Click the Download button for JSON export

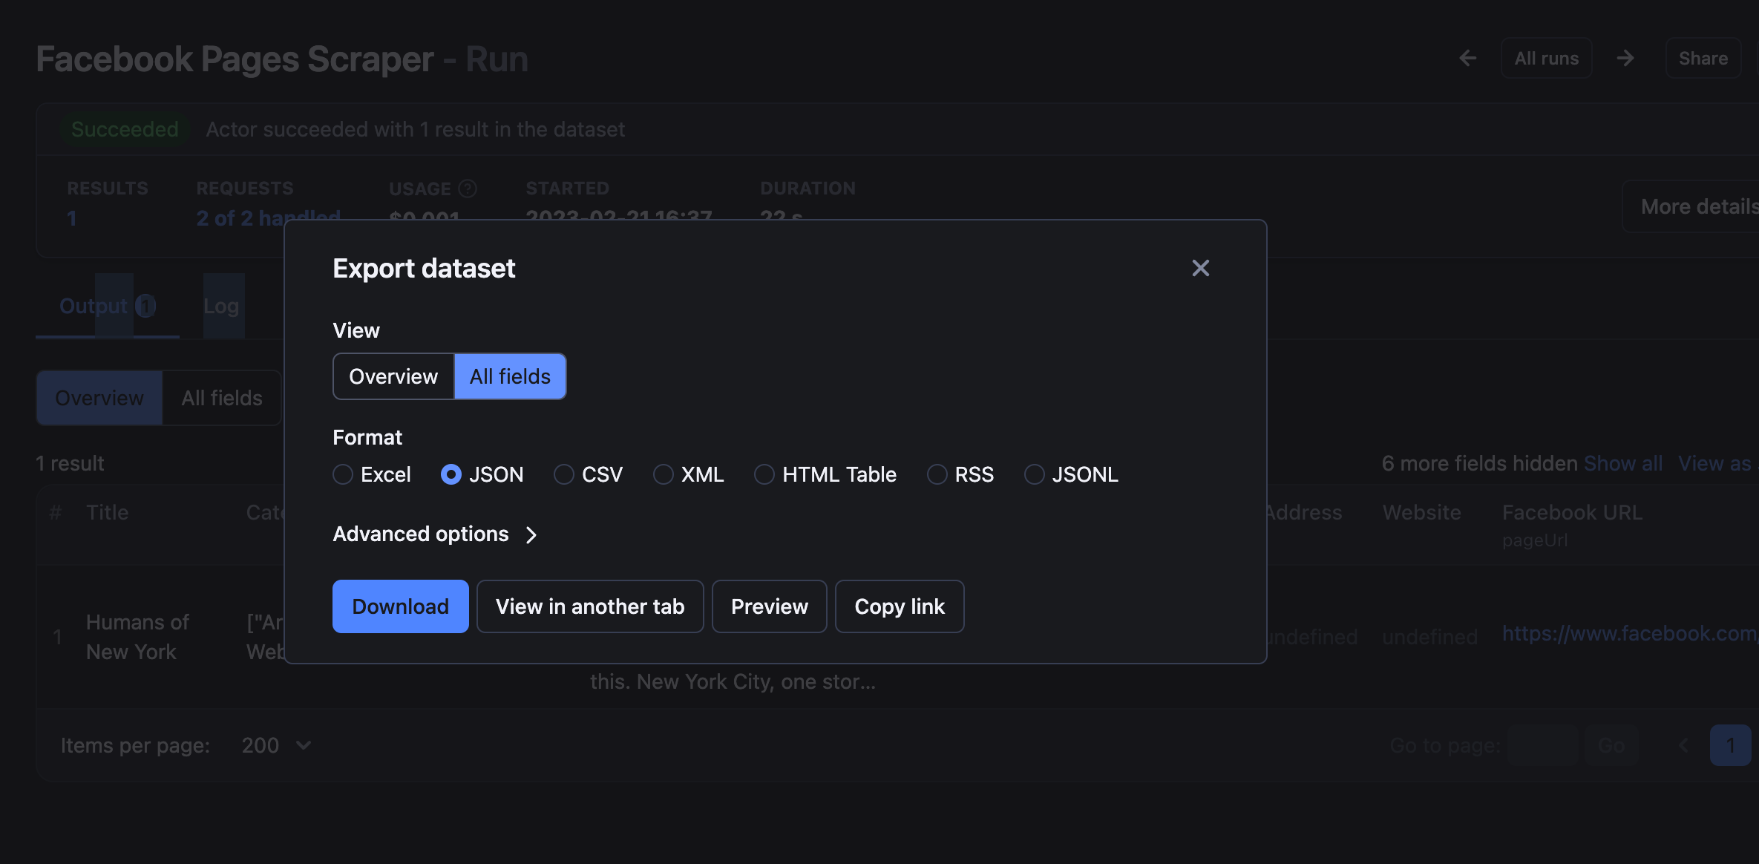pyautogui.click(x=401, y=606)
